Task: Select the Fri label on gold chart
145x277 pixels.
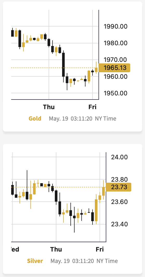Action: pyautogui.click(x=93, y=107)
